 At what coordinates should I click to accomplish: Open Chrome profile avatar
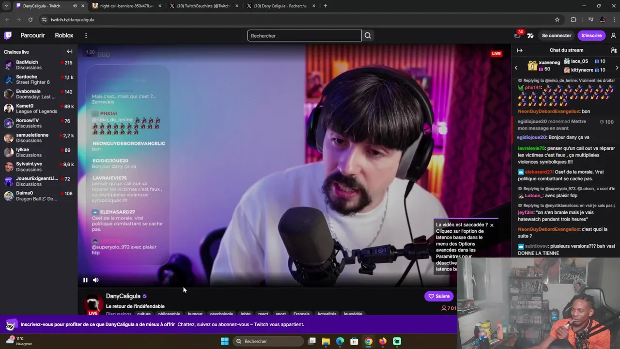coord(603,19)
